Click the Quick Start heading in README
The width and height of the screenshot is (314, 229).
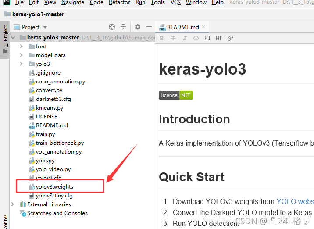click(192, 177)
